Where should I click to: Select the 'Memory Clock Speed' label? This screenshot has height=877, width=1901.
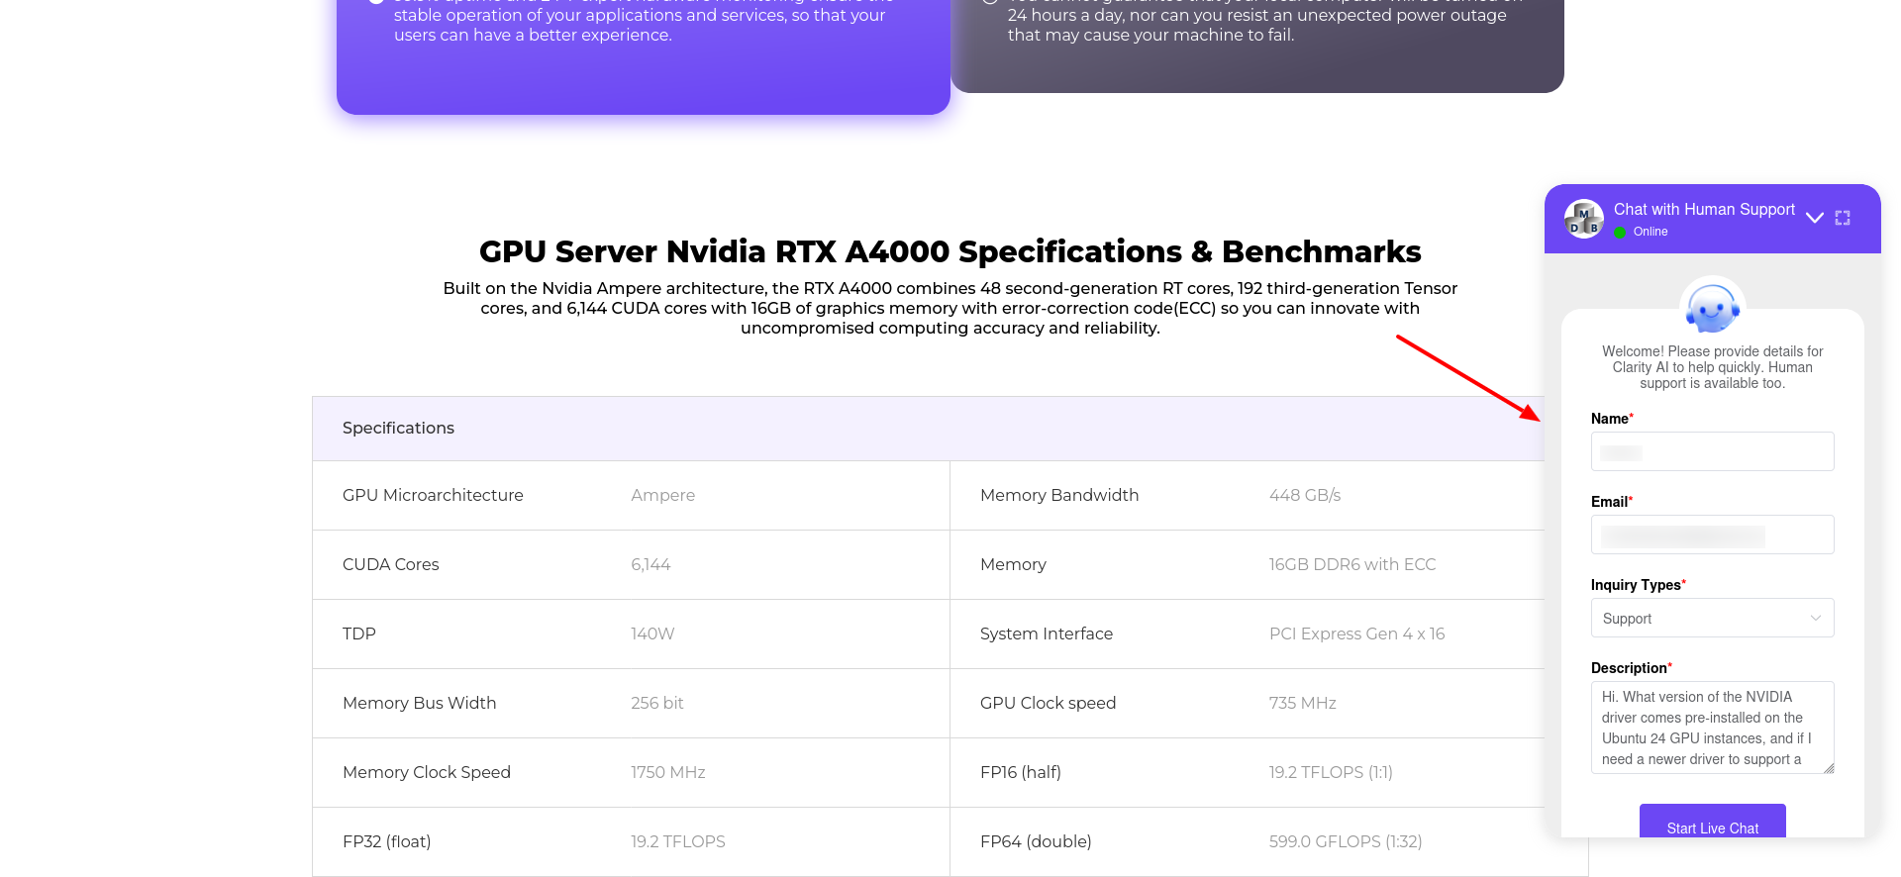click(427, 772)
